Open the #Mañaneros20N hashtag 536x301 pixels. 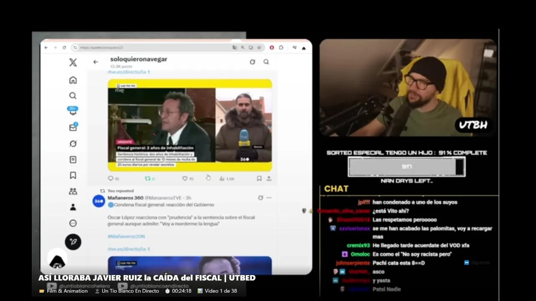pyautogui.click(x=126, y=236)
